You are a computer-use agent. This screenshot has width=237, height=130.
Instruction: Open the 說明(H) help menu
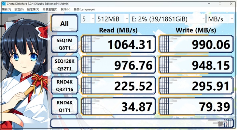click(x=65, y=9)
